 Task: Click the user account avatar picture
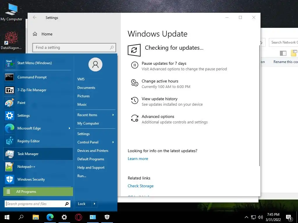[95, 64]
